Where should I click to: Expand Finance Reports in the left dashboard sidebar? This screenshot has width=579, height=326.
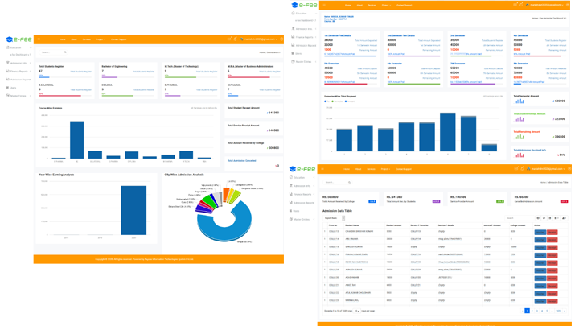coord(19,72)
